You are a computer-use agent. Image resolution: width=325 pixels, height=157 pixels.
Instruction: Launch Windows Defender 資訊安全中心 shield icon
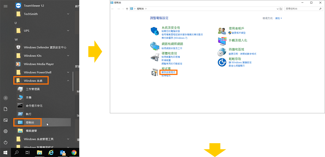(x=18, y=47)
